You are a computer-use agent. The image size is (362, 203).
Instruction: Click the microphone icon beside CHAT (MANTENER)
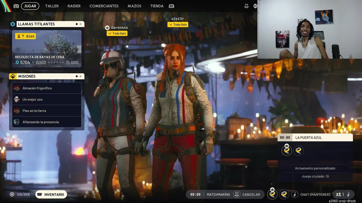(295, 195)
